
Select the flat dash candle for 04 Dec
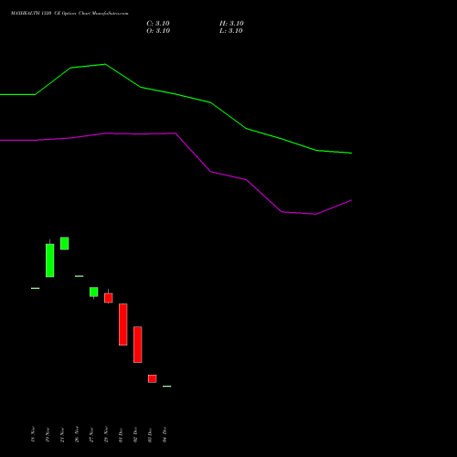[167, 386]
